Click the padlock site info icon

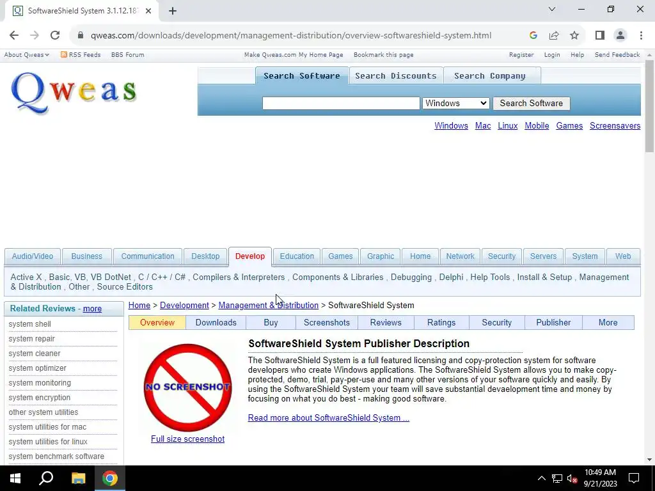[81, 36]
